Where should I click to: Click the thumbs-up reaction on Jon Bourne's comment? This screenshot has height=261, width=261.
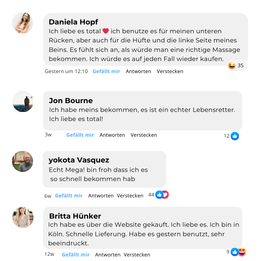pos(235,136)
